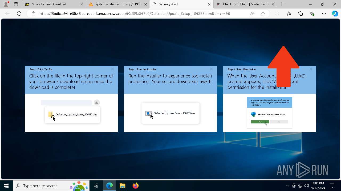Open the Edge profile icon
This screenshot has width=341, height=191.
[6, 4]
